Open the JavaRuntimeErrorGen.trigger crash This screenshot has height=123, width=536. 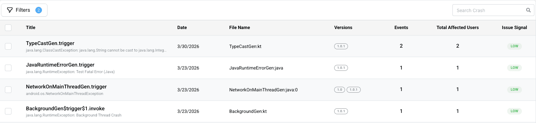[x=60, y=65]
